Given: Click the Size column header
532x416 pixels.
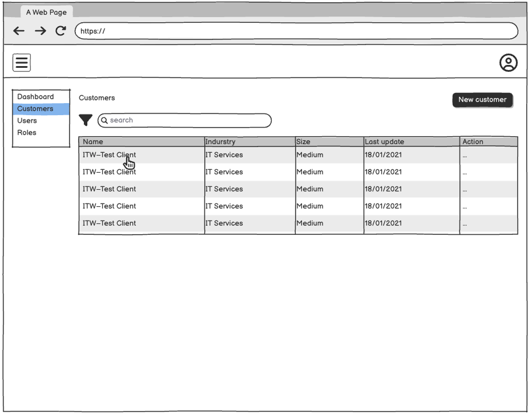Looking at the screenshot, I should [x=303, y=142].
